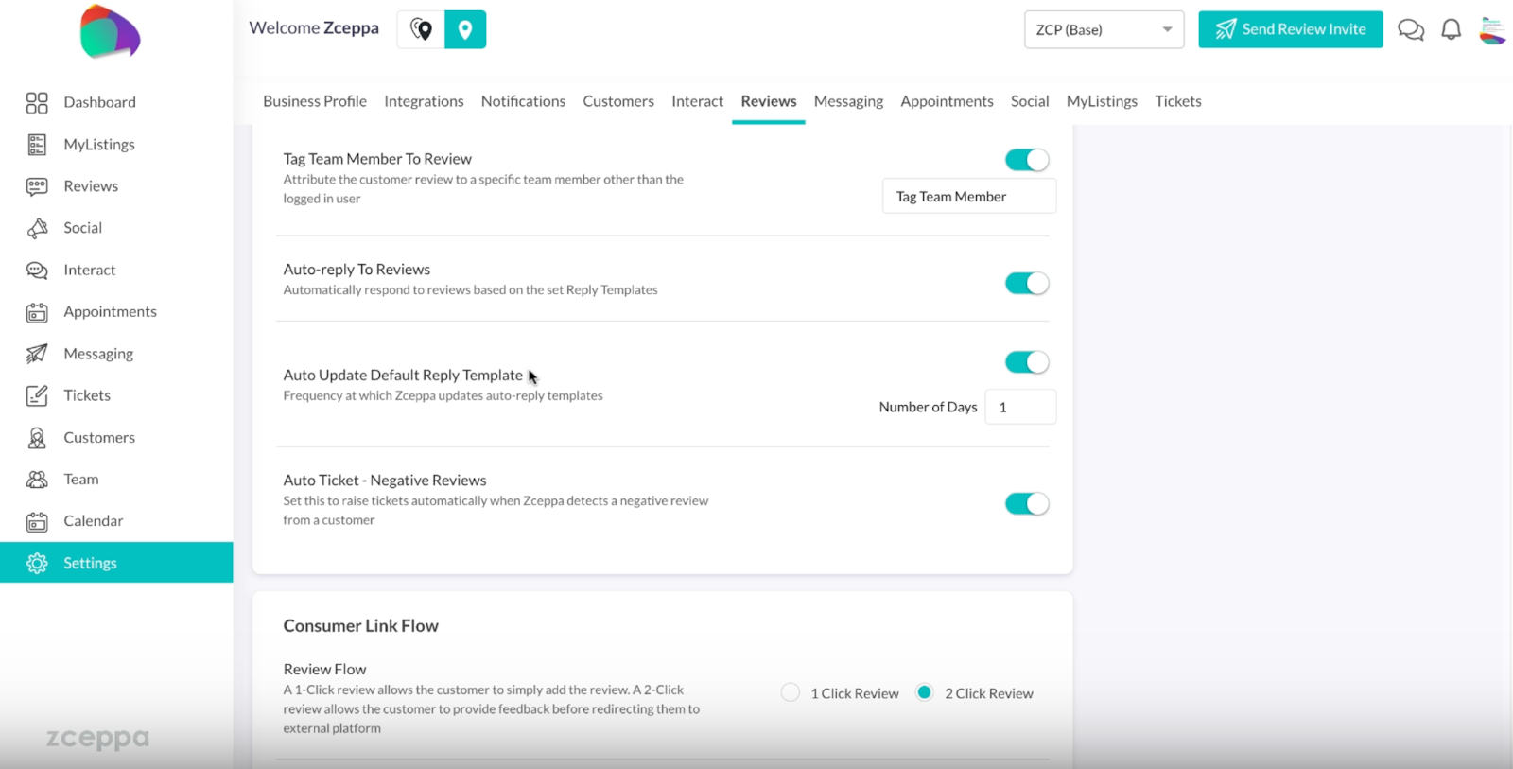Switch to Social tab in top navigation
The width and height of the screenshot is (1513, 769).
[1030, 101]
